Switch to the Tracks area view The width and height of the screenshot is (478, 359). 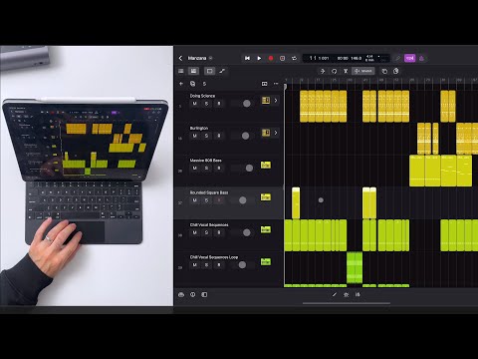[x=209, y=71]
